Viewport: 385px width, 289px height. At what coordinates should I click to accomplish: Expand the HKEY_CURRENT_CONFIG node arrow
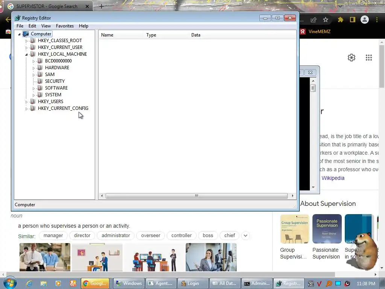(x=27, y=109)
